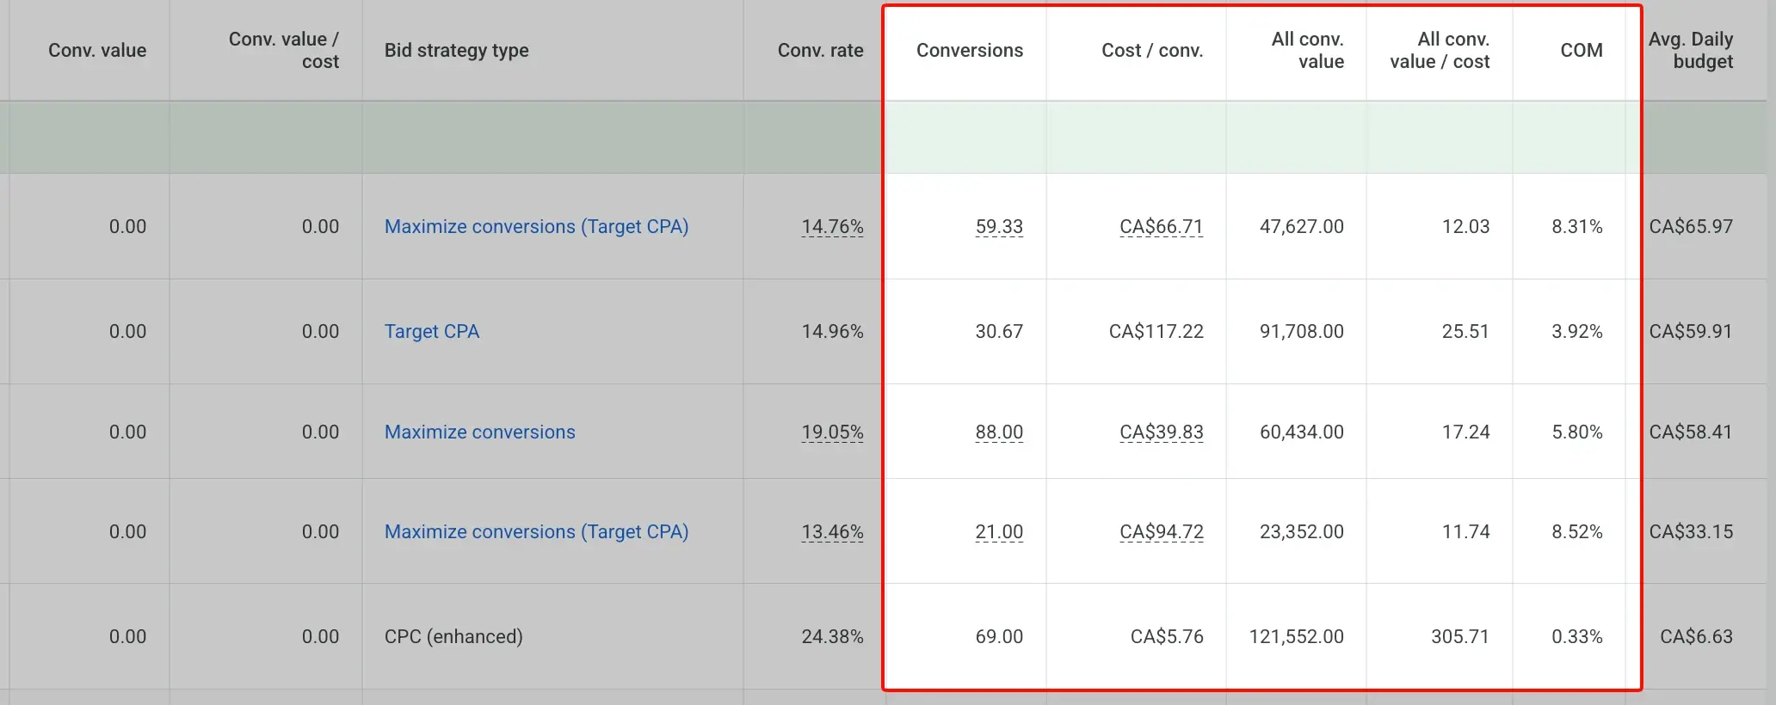Click the 19.05% conversion rate value
Screen dimensions: 1776x705
coord(832,432)
